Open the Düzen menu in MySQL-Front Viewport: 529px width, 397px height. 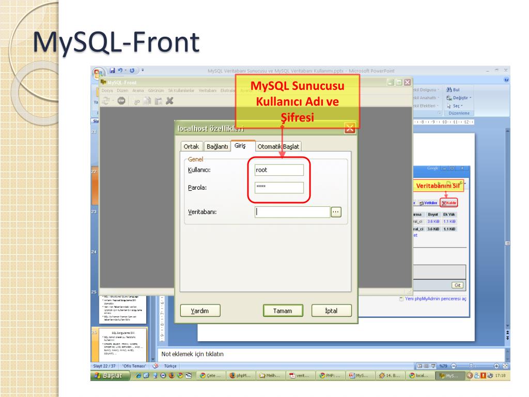click(122, 90)
